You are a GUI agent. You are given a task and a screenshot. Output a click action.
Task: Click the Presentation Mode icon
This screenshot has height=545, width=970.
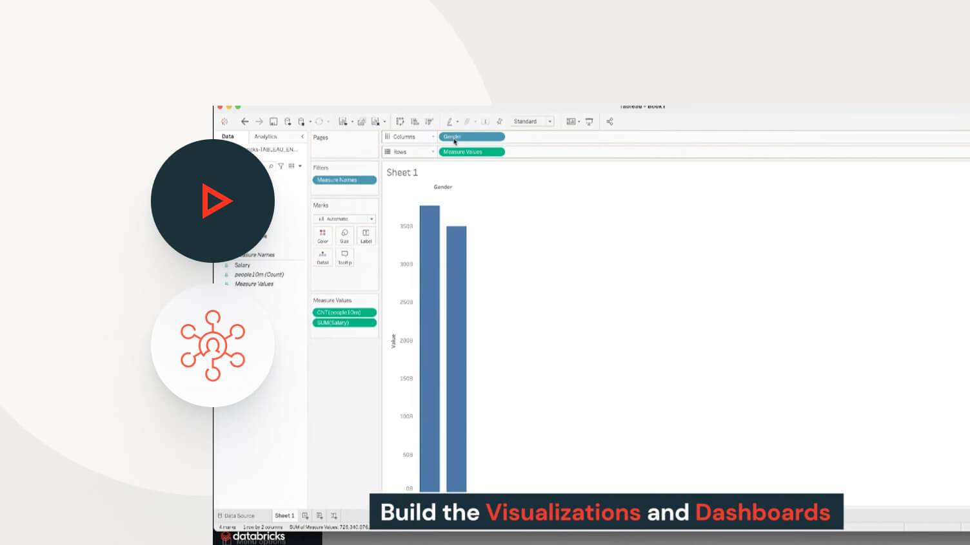[589, 122]
